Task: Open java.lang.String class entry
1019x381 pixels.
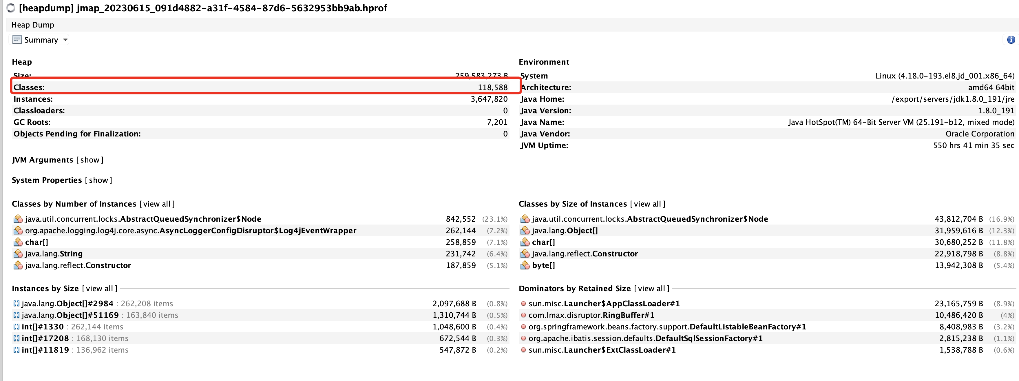Action: 54,254
